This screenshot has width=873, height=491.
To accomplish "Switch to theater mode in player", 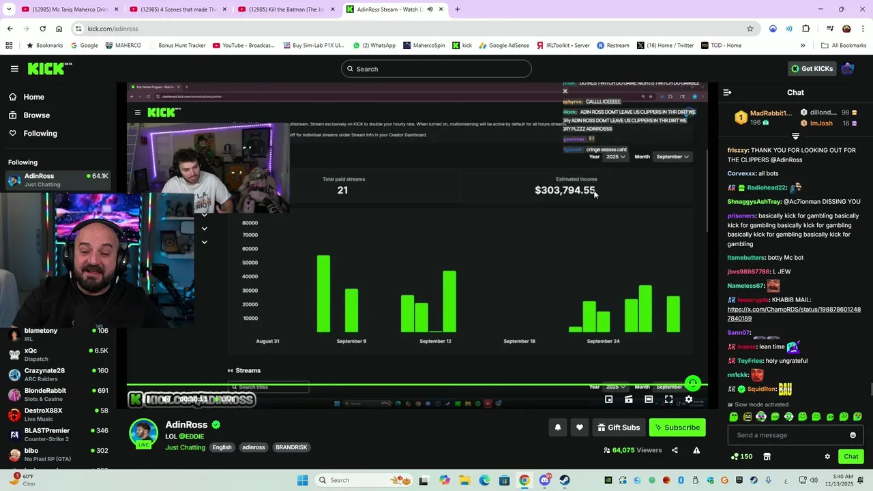I will pyautogui.click(x=649, y=400).
